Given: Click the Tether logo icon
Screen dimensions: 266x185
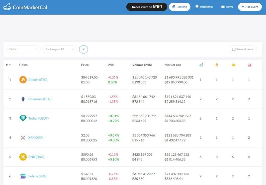Looking at the screenshot, I should pos(23,118).
